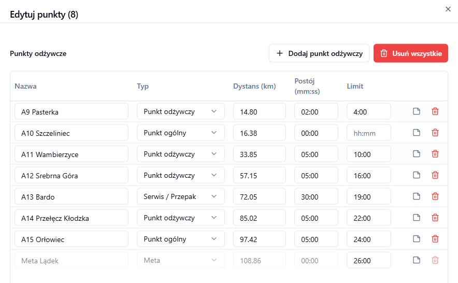Delete the A9 Pasterka row
This screenshot has height=283, width=458.
(435, 111)
